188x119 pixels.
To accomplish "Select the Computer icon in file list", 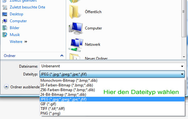I will click(x=76, y=28).
